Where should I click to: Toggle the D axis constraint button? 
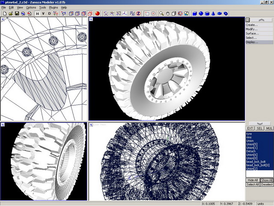click(x=49, y=14)
